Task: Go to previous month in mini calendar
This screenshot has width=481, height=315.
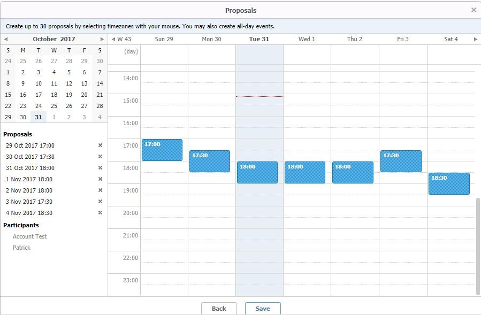Action: 6,39
